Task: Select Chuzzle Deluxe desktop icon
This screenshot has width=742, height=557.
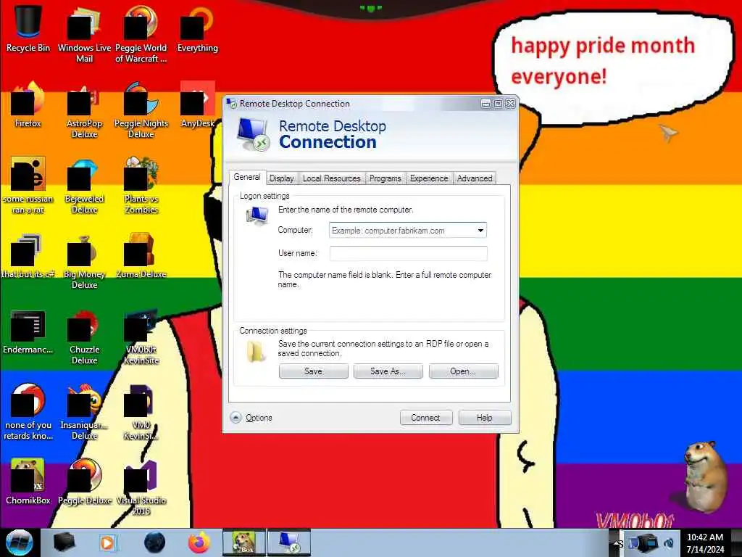Action: click(84, 337)
